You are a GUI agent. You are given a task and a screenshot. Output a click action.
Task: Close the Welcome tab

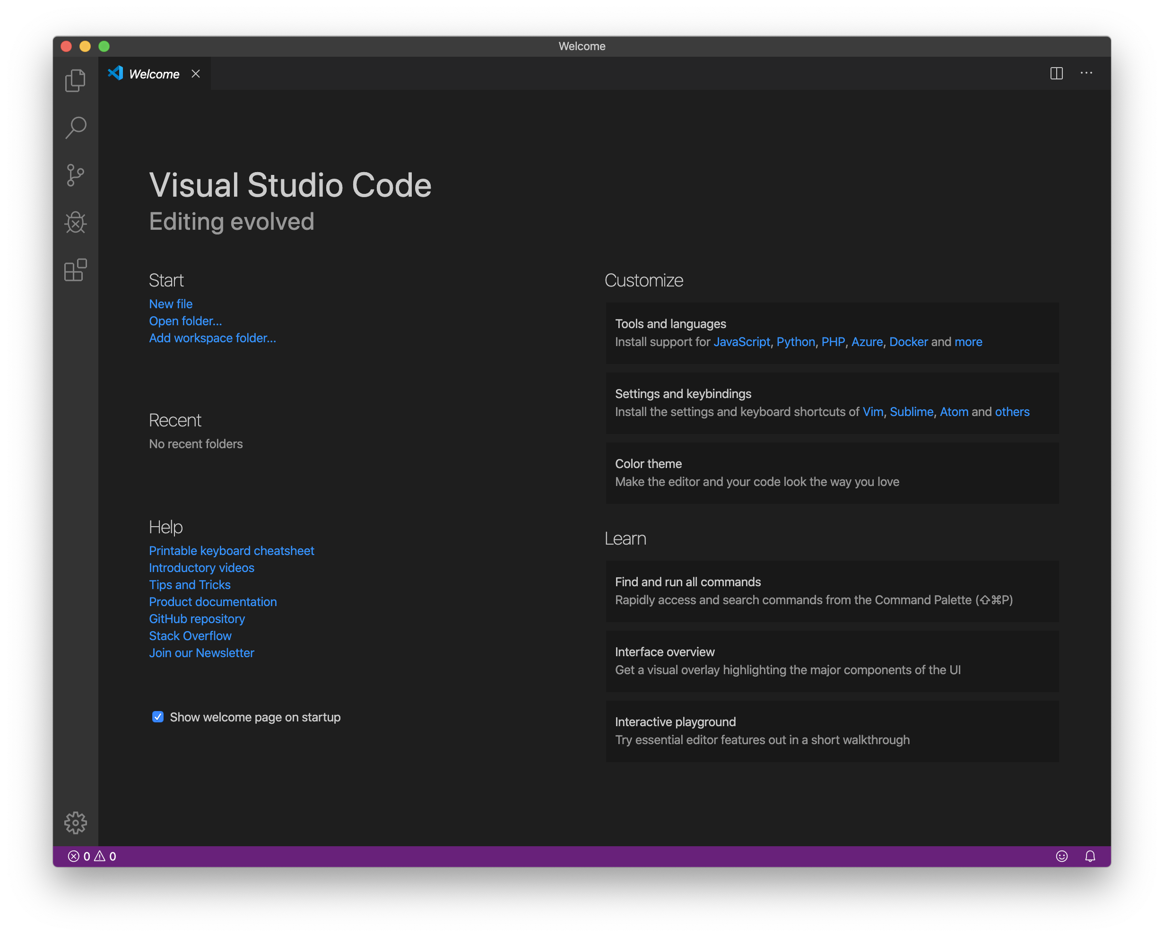coord(196,73)
